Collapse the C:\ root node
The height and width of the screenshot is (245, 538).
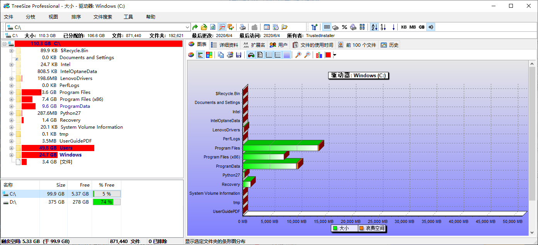pyautogui.click(x=4, y=44)
